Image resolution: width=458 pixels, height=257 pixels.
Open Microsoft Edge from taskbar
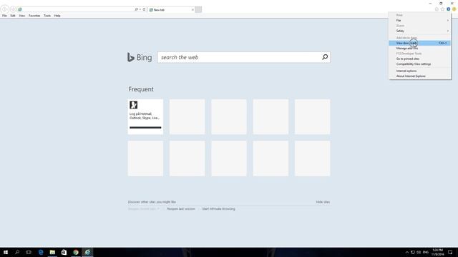pyautogui.click(x=41, y=252)
